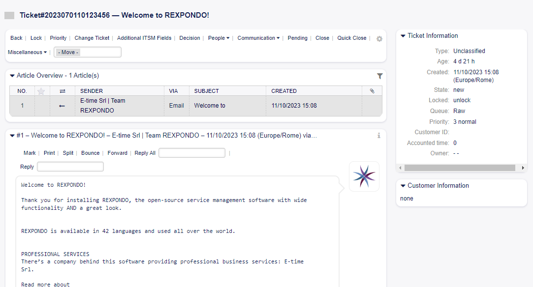Click the REXPONDO sender avatar logo
The image size is (533, 287).
(364, 176)
